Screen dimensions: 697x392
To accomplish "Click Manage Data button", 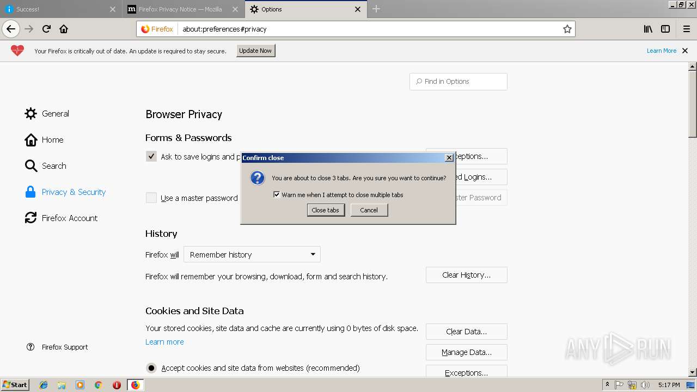I will (x=466, y=352).
